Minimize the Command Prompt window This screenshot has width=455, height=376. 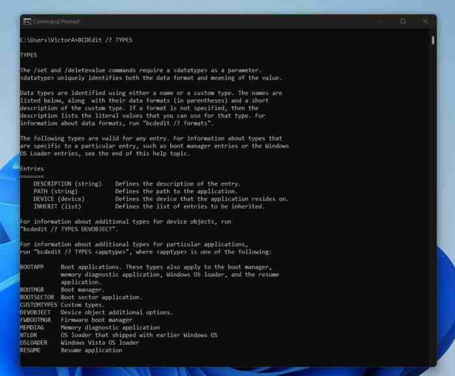tap(380, 21)
